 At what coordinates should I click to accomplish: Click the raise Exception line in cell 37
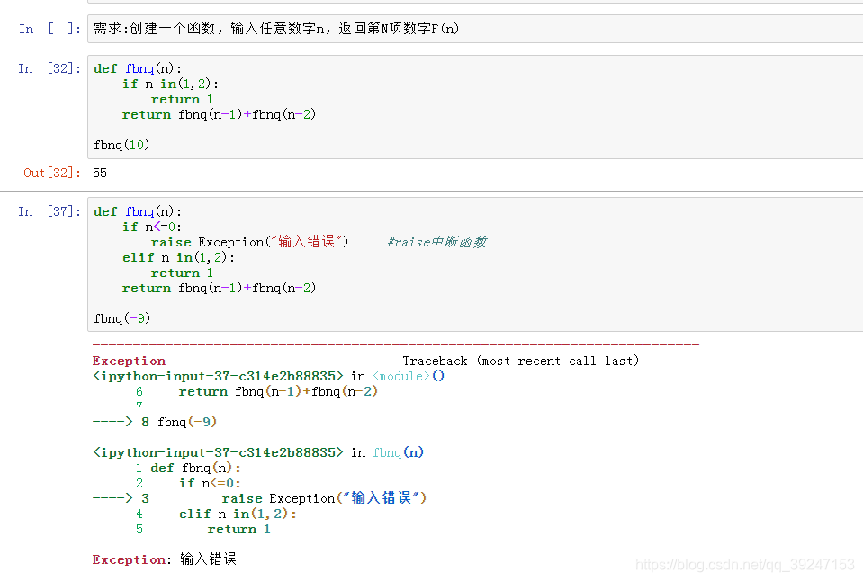(249, 242)
